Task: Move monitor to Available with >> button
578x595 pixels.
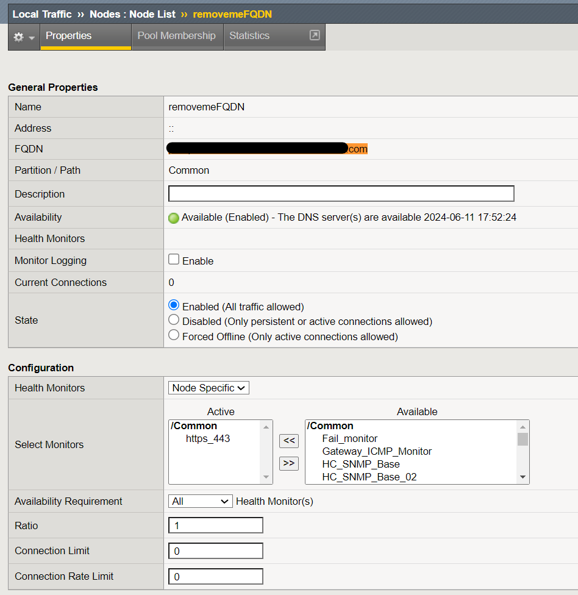Action: pos(289,463)
